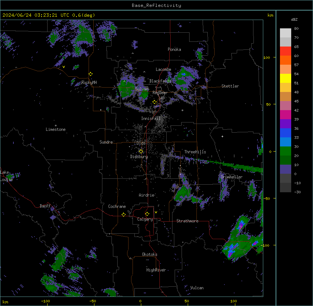
Task: Click the km label at bottom left
Action: [x=5, y=302]
